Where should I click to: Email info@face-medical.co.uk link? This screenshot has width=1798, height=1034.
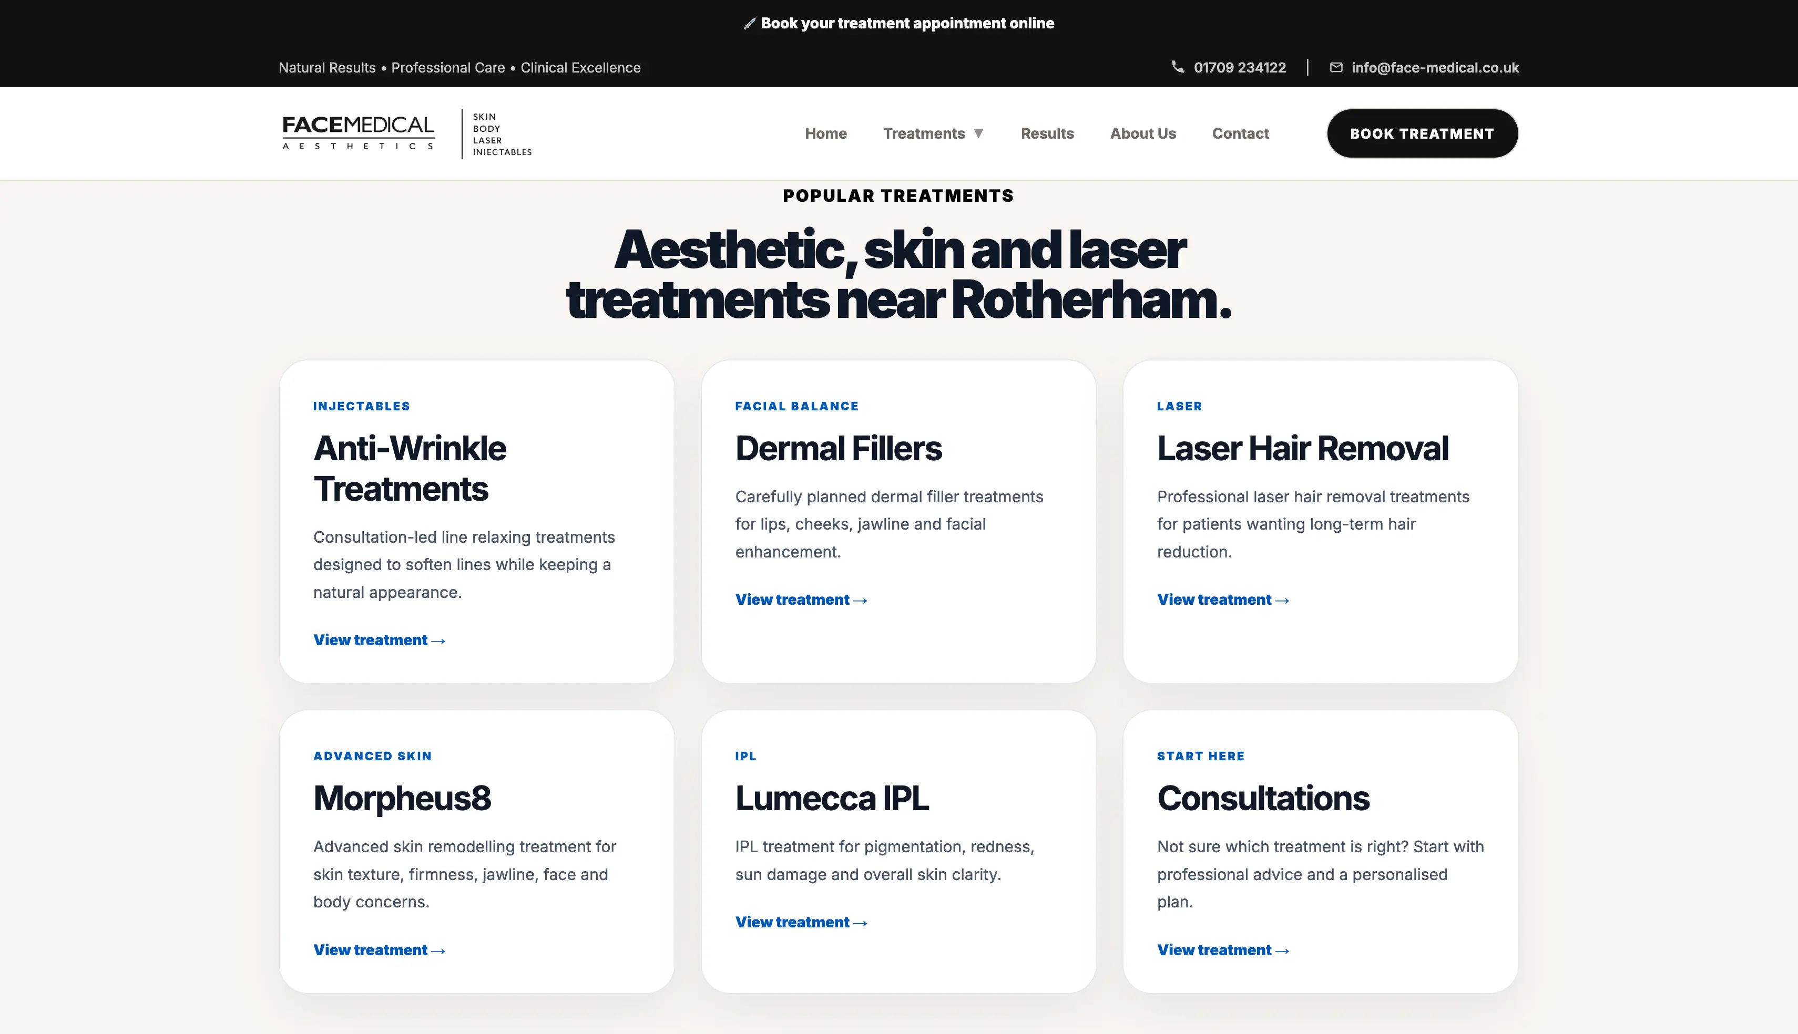click(x=1434, y=67)
